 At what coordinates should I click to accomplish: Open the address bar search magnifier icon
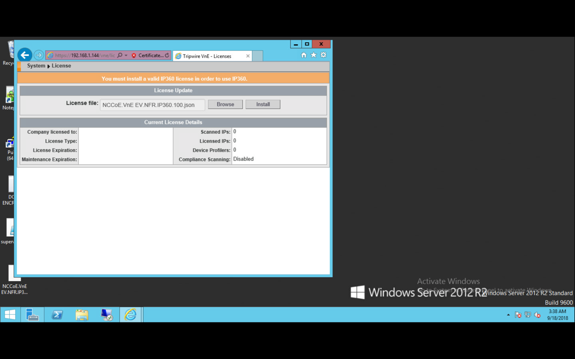pyautogui.click(x=120, y=55)
